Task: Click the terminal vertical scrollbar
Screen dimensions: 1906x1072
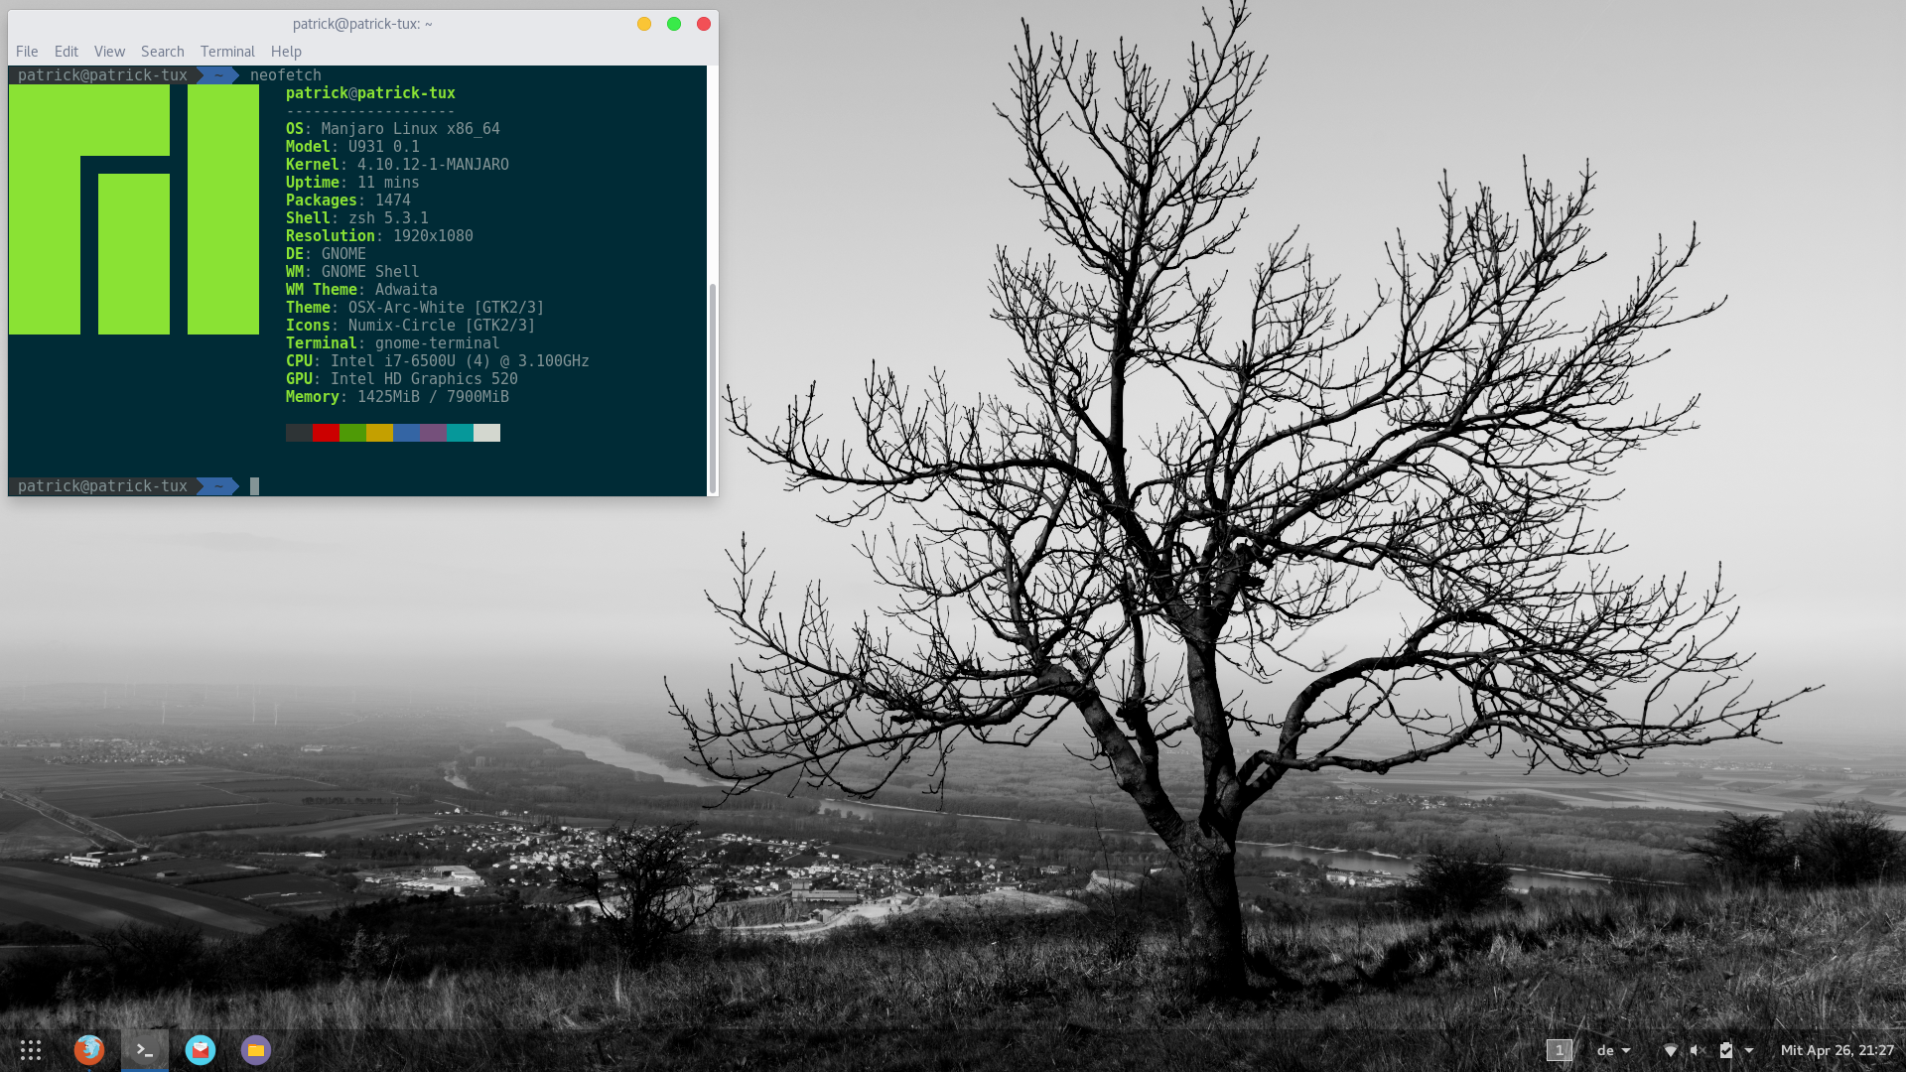Action: coord(712,387)
